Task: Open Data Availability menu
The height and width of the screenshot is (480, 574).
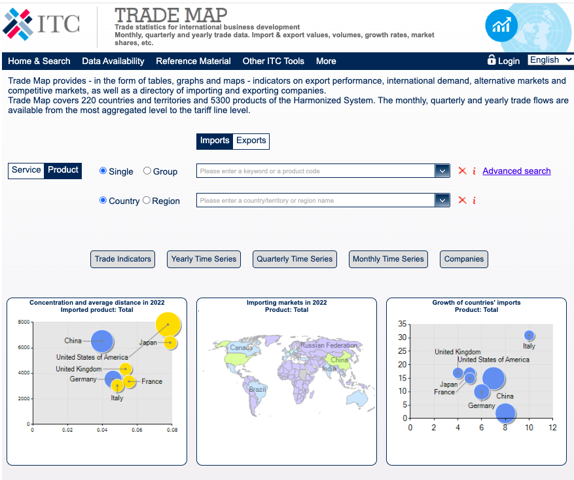Action: pyautogui.click(x=113, y=61)
